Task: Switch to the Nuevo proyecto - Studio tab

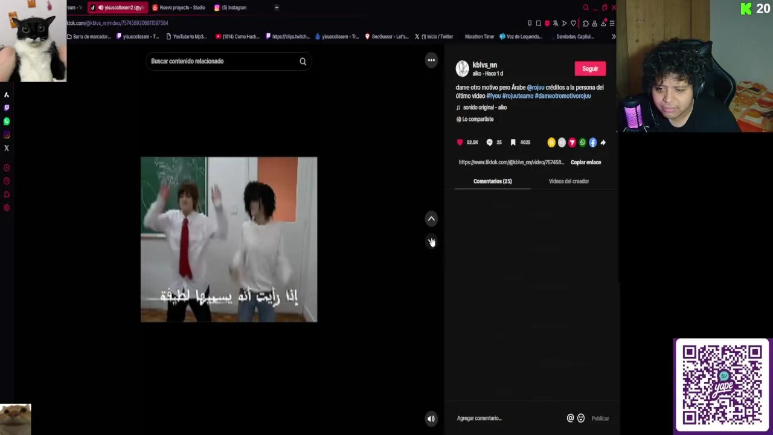Action: click(178, 7)
